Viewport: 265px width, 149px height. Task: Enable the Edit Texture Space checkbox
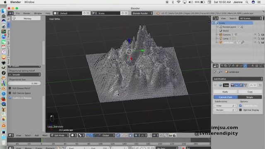pyautogui.click(x=10, y=93)
